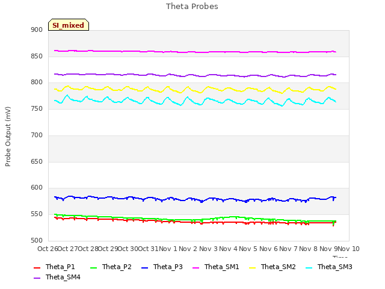Click the Nov 2 x-axis date label
The height and width of the screenshot is (289, 385).
pyautogui.click(x=188, y=249)
